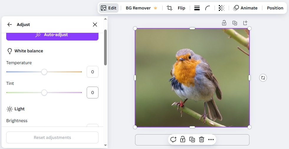Open the corner rounding icon
The width and height of the screenshot is (289, 149).
click(208, 8)
